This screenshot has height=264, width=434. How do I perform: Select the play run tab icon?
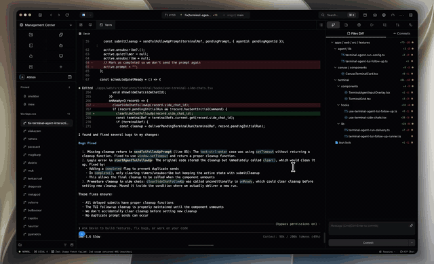(x=372, y=25)
